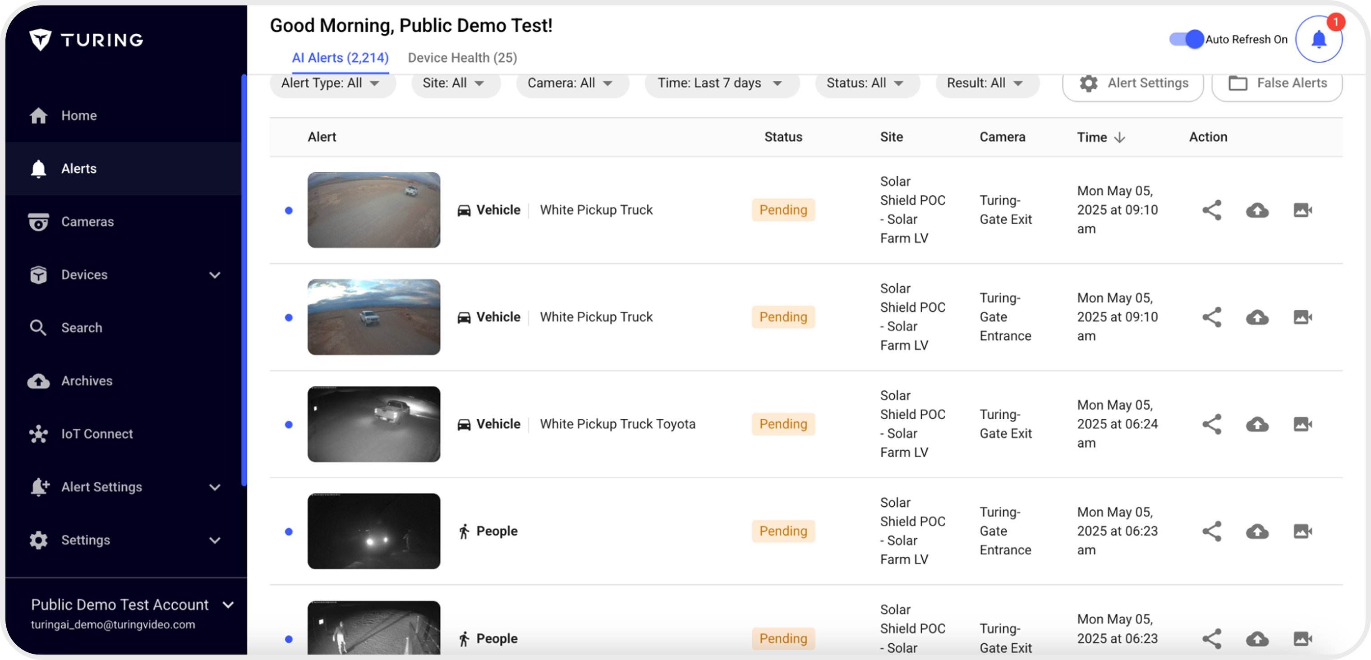Screen dimensions: 1371x660
Task: Open the Archives sidebar section
Action: point(86,381)
